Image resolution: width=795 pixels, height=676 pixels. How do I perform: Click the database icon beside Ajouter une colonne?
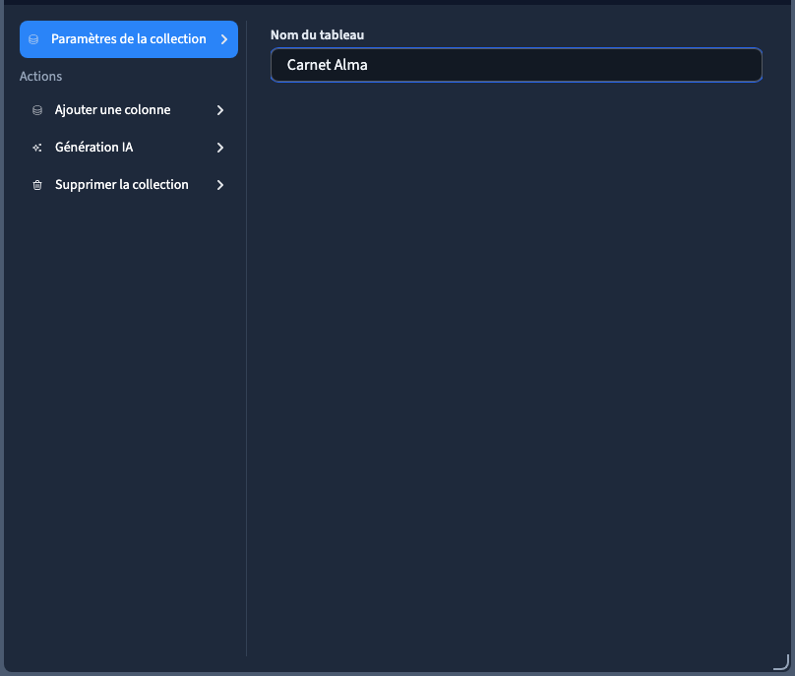[x=37, y=110]
